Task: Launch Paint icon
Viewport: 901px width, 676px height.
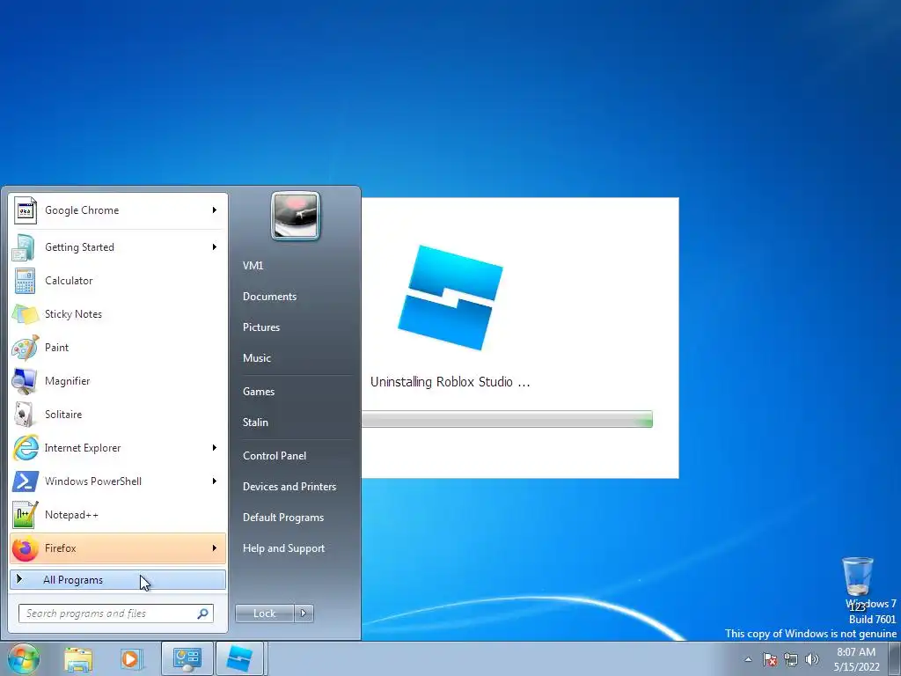Action: [26, 347]
